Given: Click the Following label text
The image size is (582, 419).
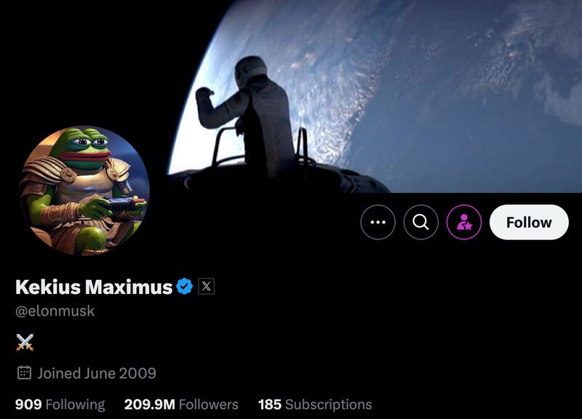Looking at the screenshot, I should [x=75, y=404].
